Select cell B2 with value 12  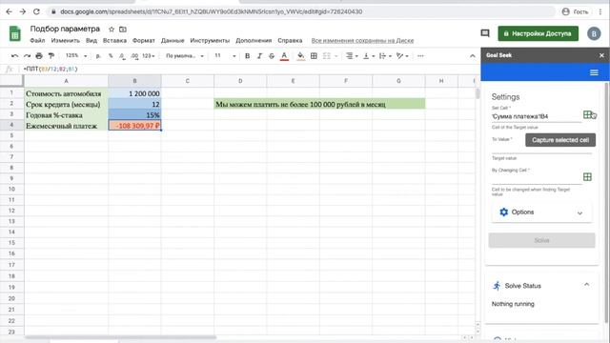point(134,104)
